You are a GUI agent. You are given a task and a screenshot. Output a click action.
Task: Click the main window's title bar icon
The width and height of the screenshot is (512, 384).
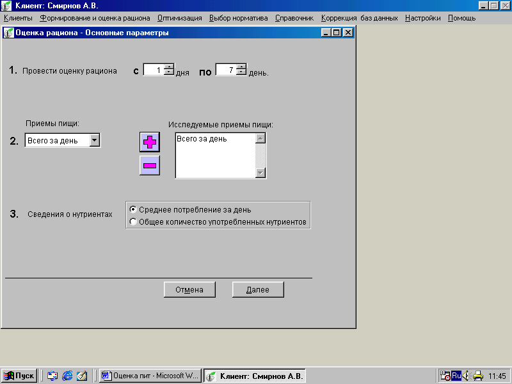(6, 6)
